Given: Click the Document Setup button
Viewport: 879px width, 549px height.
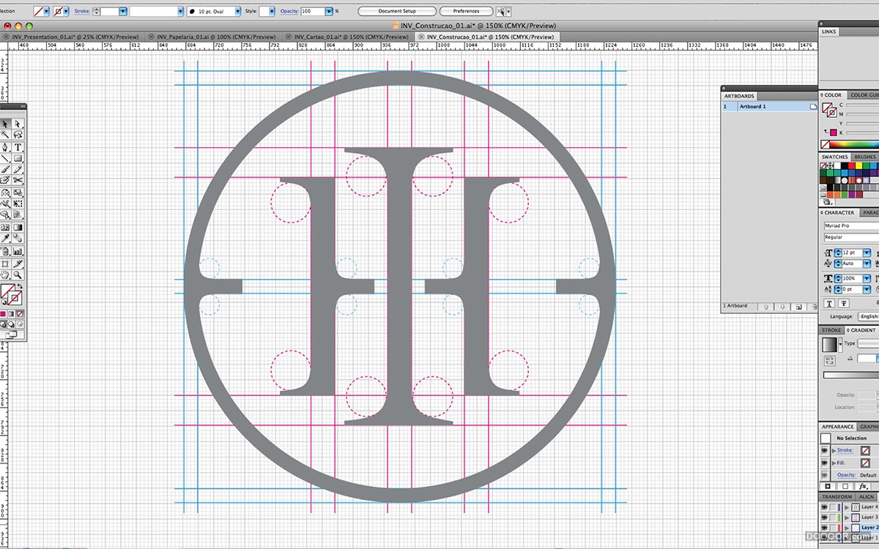Looking at the screenshot, I should coord(397,12).
